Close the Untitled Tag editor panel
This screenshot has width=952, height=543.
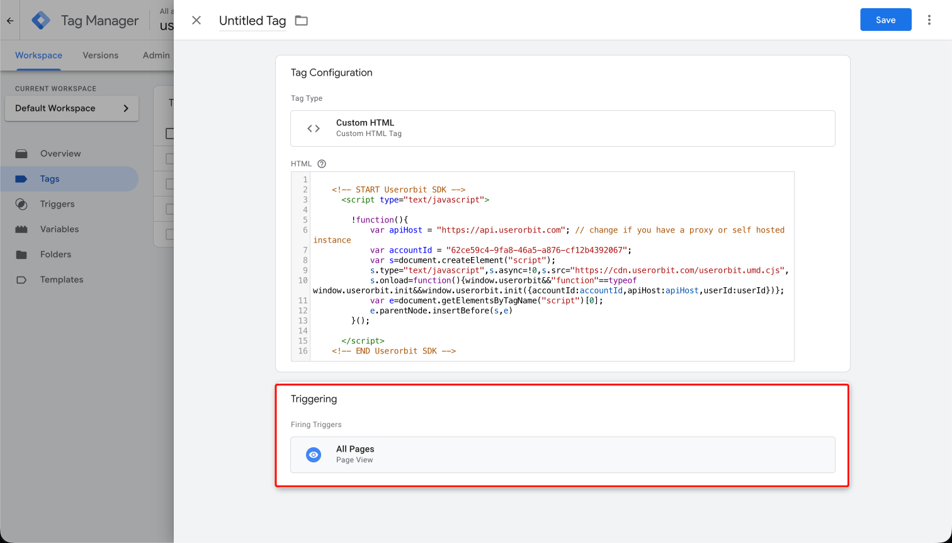(x=196, y=20)
